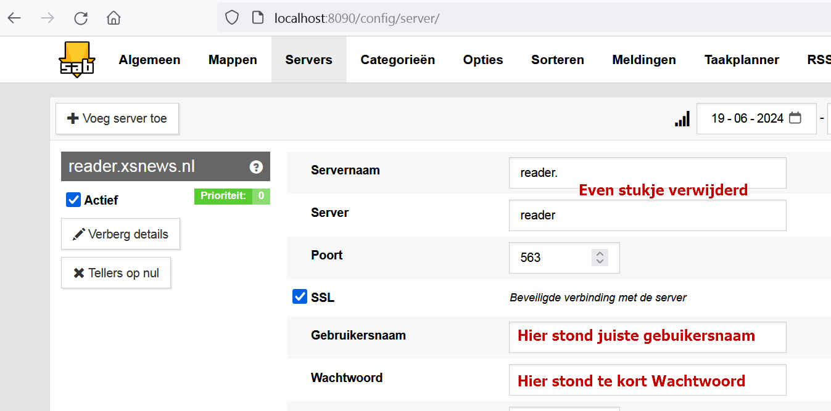The width and height of the screenshot is (831, 411).
Task: Click the Tellers op nul button
Action: [116, 273]
